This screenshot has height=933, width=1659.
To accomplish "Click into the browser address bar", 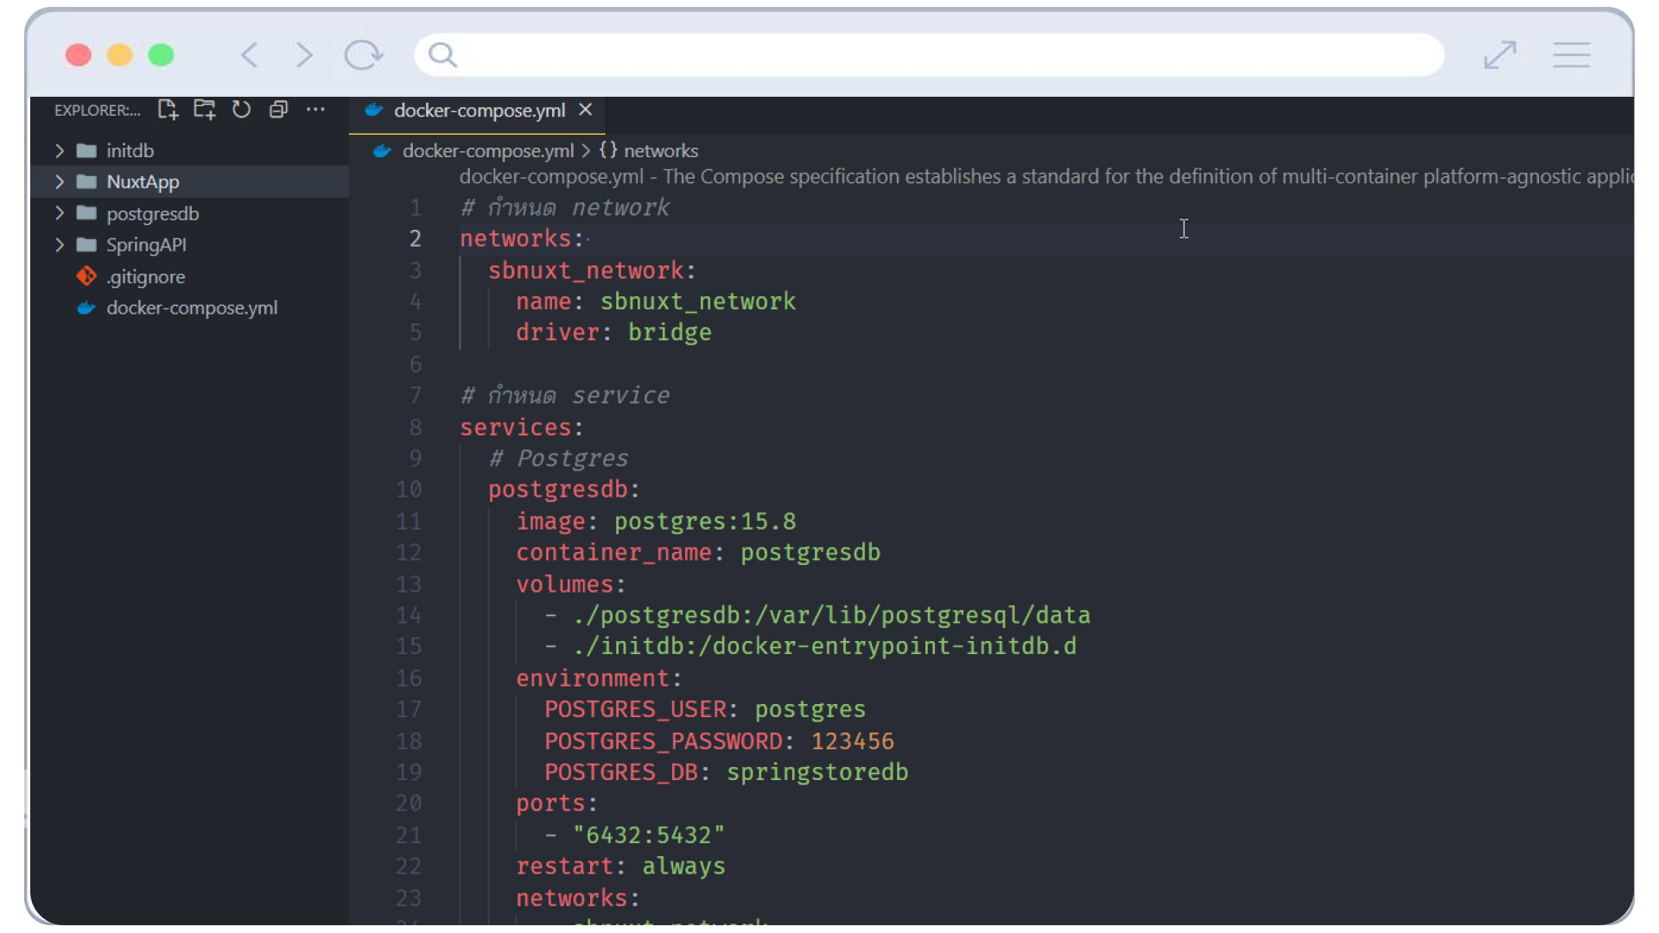I will point(929,55).
